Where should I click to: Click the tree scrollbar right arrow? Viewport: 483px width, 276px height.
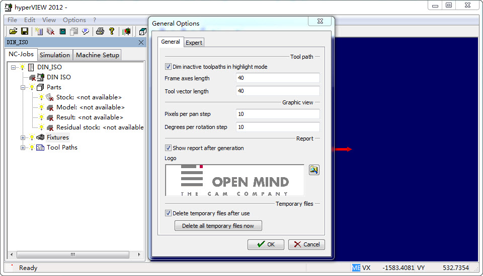click(139, 254)
